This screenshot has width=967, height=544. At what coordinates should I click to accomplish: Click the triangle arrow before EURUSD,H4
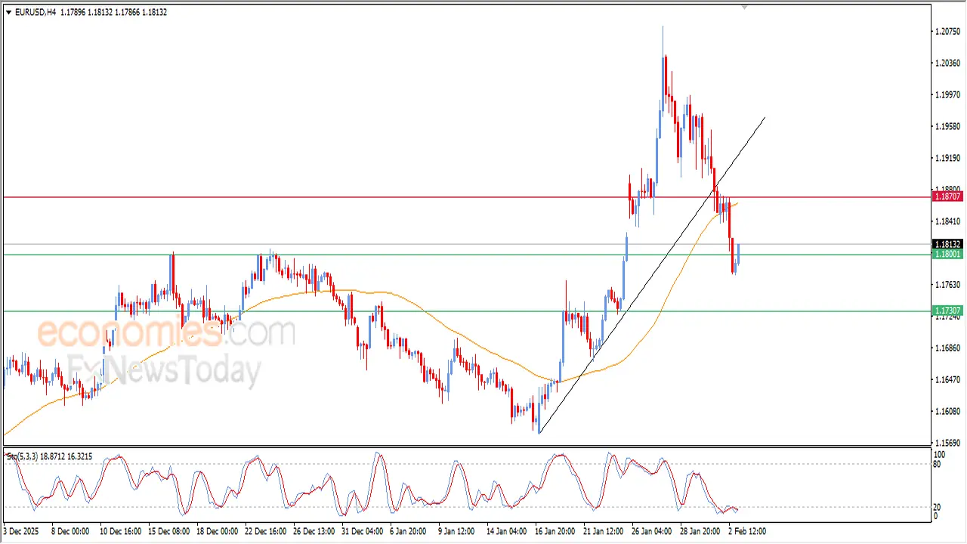(x=9, y=13)
